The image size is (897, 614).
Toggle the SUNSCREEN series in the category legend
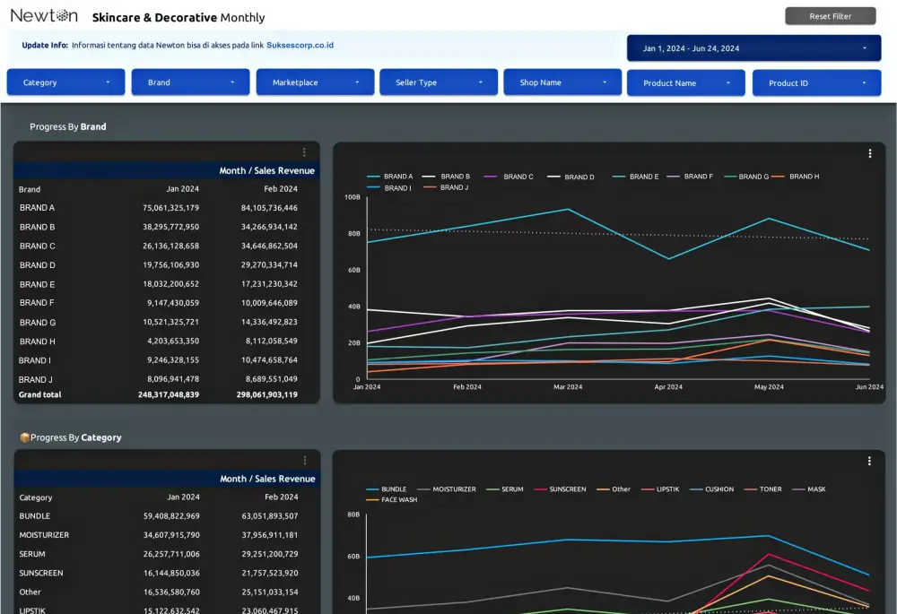[x=567, y=489]
